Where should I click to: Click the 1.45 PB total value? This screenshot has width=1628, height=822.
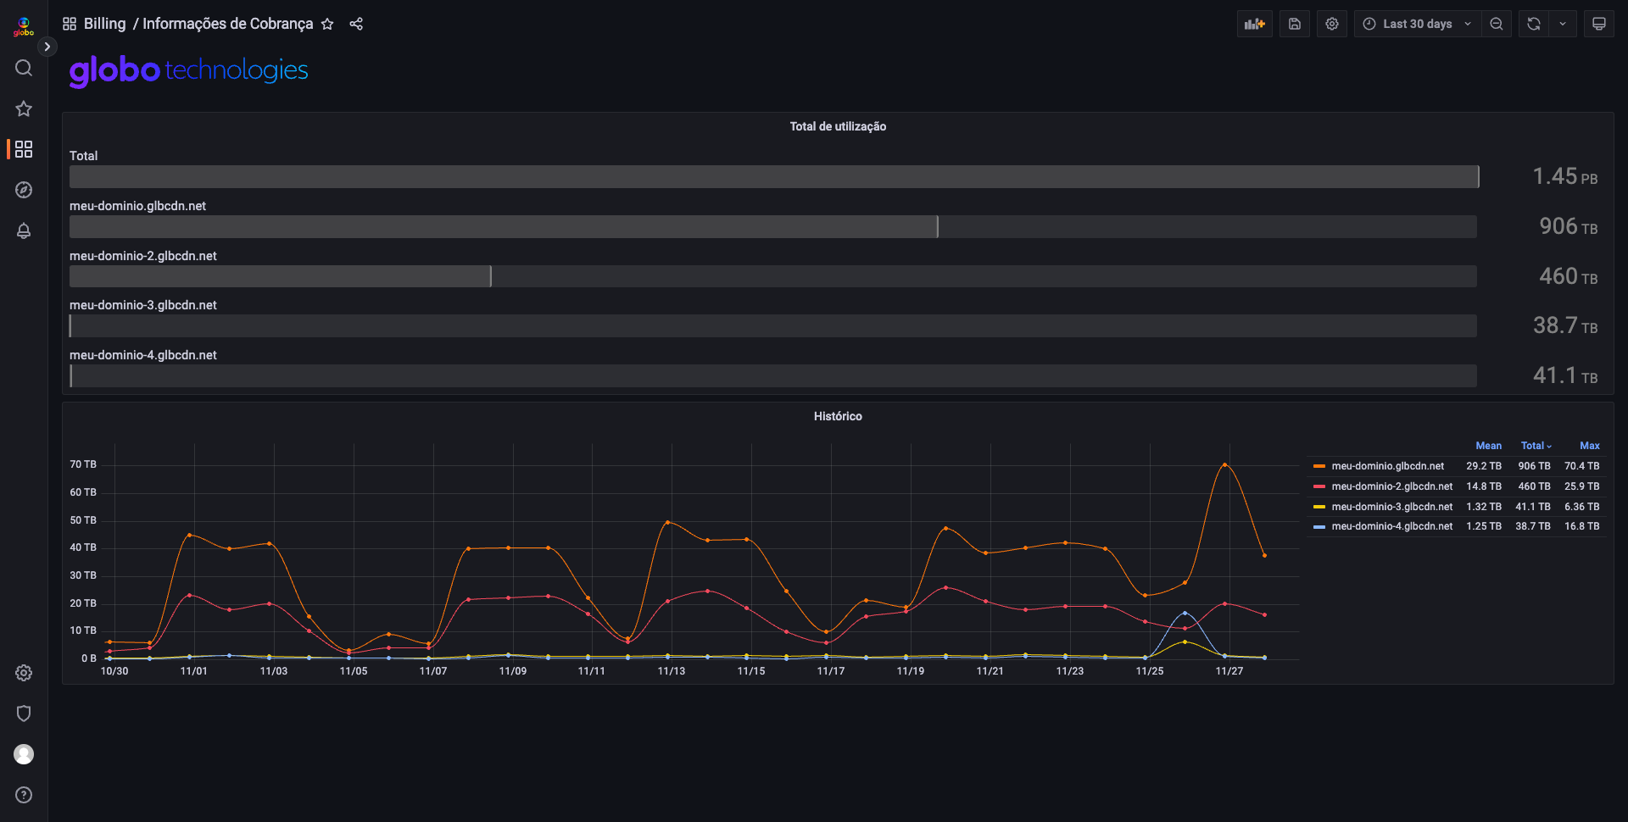pyautogui.click(x=1565, y=176)
